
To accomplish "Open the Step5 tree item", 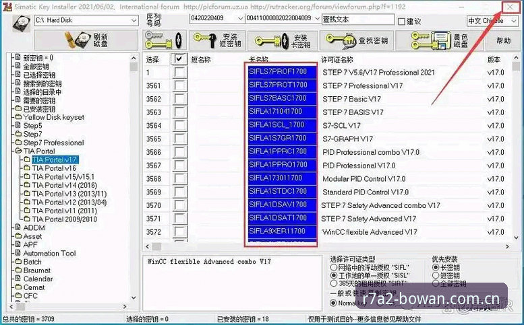I will coord(33,126).
